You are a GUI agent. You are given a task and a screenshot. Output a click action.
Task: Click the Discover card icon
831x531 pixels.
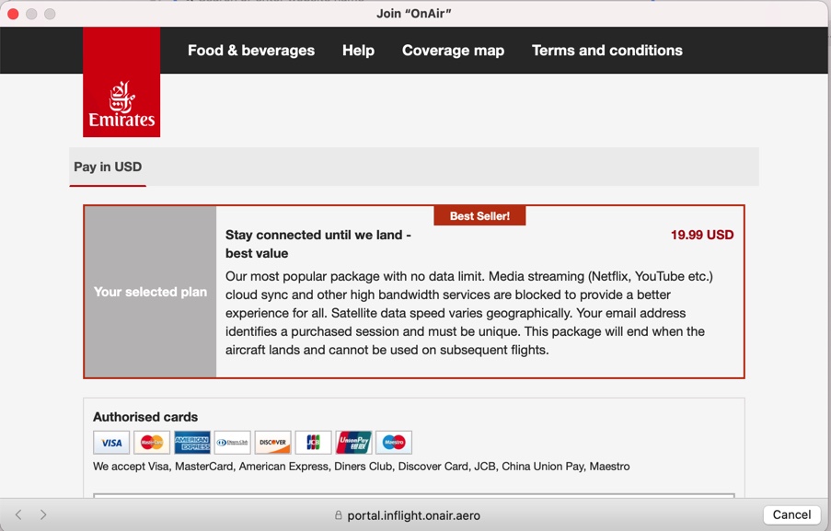273,443
